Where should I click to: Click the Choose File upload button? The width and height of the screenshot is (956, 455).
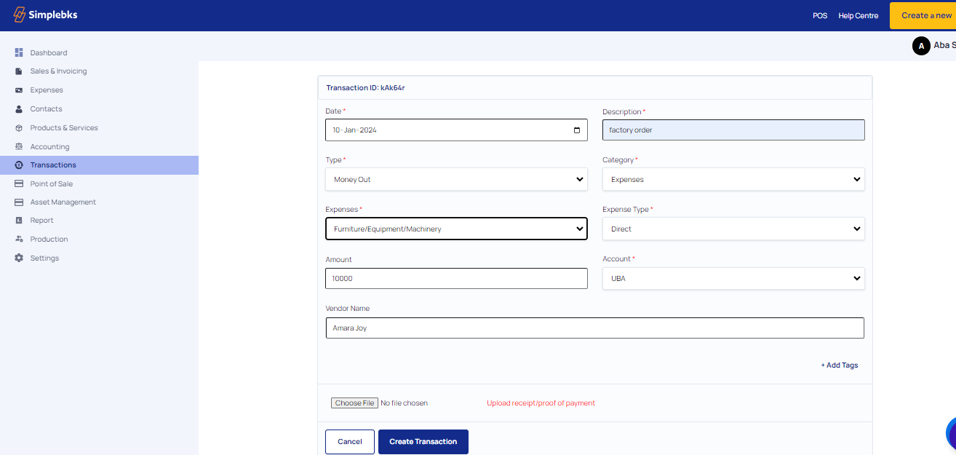click(x=354, y=403)
